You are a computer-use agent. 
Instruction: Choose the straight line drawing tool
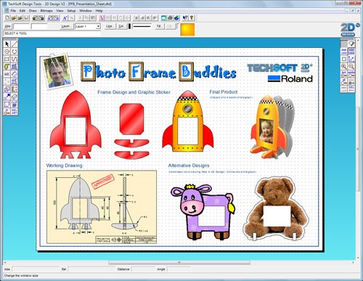pyautogui.click(x=15, y=44)
